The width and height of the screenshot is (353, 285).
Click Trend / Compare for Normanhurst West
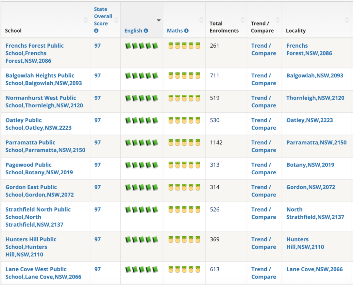pos(264,102)
